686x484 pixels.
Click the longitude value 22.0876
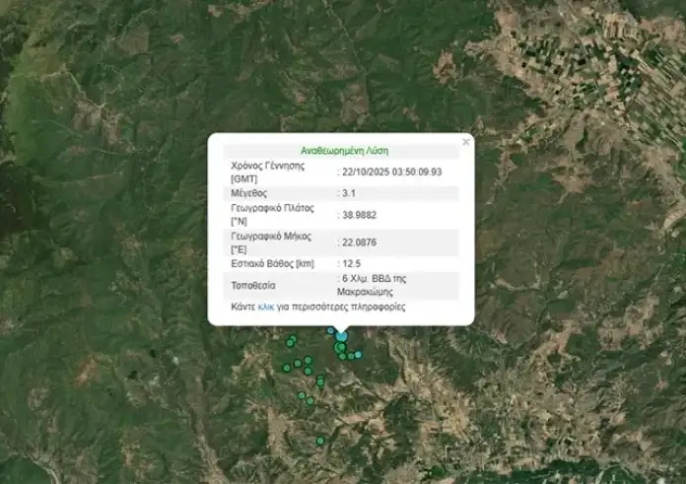coord(359,242)
